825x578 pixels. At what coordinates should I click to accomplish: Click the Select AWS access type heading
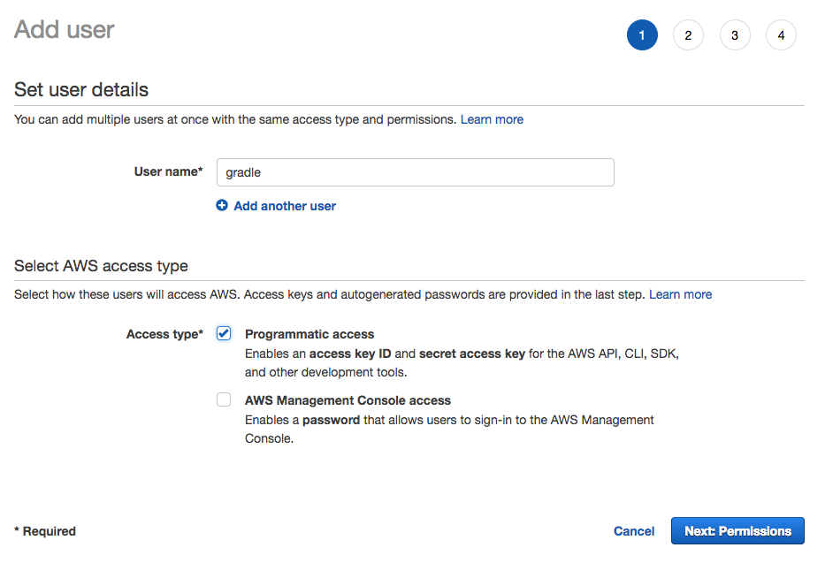tap(101, 266)
